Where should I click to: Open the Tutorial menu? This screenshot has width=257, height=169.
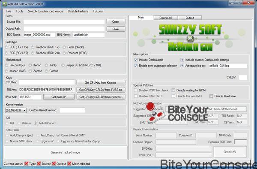pyautogui.click(x=98, y=11)
